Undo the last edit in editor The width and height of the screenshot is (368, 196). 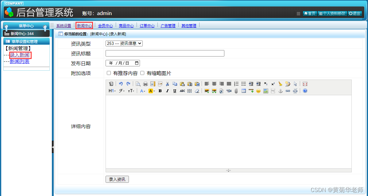[x=121, y=84]
